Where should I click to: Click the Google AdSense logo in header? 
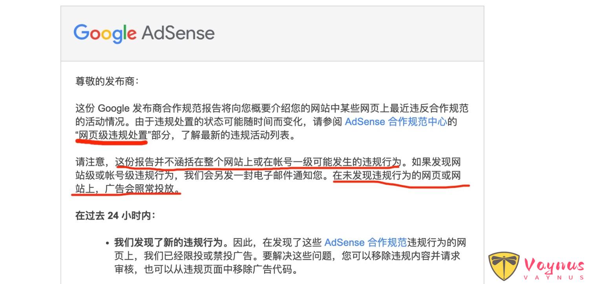pyautogui.click(x=144, y=33)
